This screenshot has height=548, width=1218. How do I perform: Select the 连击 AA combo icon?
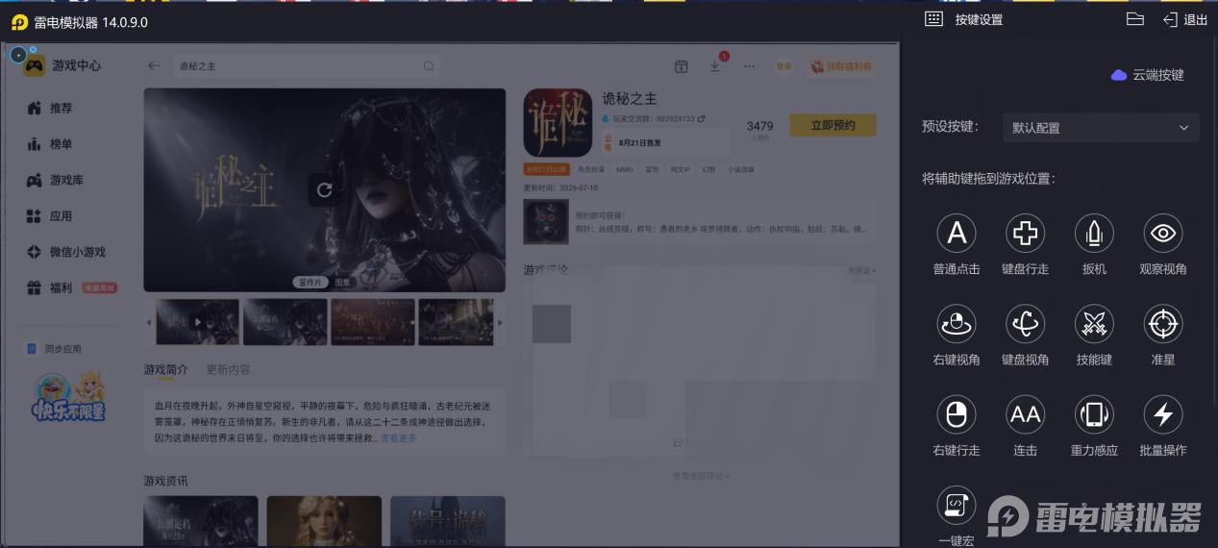(1025, 414)
